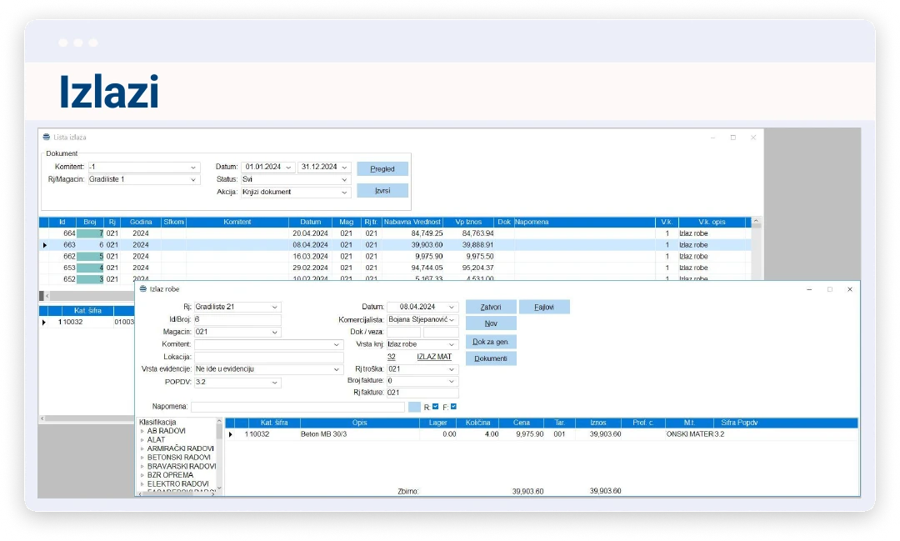Viewport: 900px width, 541px height.
Task: Click into the Lokacija input field
Action: point(268,357)
